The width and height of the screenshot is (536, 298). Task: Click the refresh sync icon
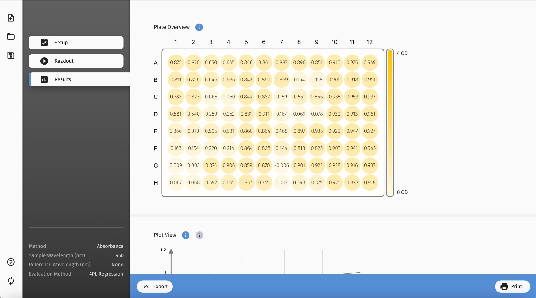click(11, 281)
